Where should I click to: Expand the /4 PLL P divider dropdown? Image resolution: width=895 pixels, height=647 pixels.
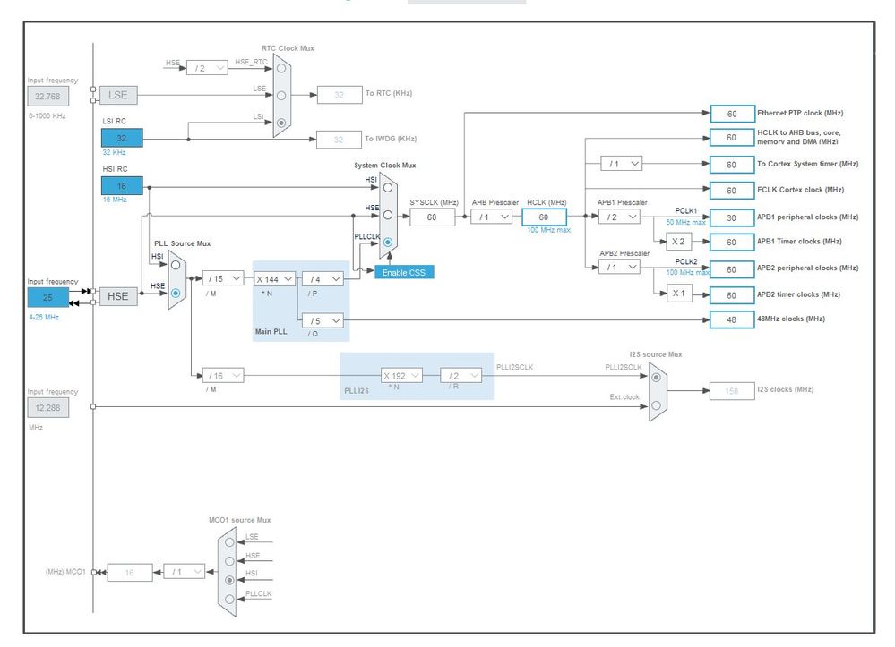323,279
